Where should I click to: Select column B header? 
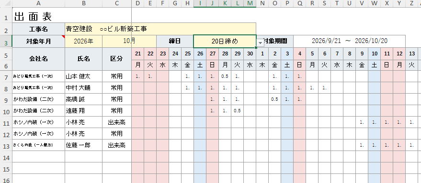click(x=83, y=3)
